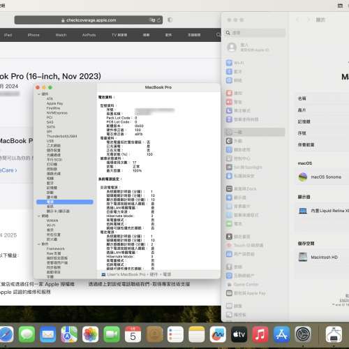
Task: Select Apple Pay in System Information tree
Action: point(54,103)
